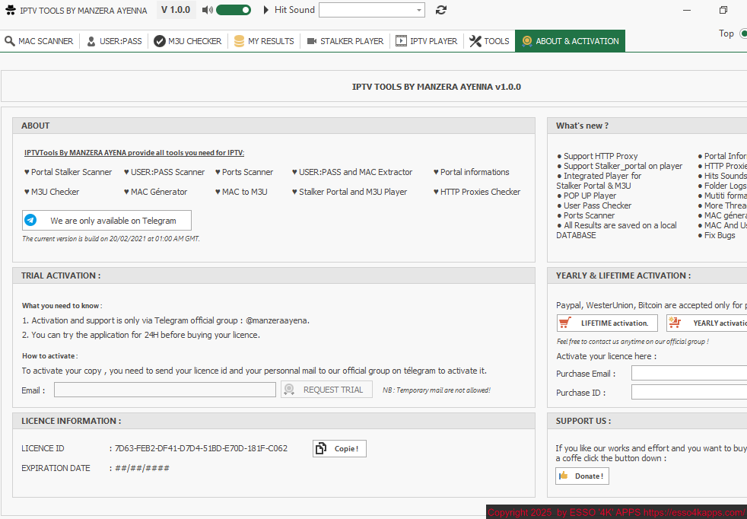Toggle the green sound switch
Screen dimensions: 747x519
[234, 10]
